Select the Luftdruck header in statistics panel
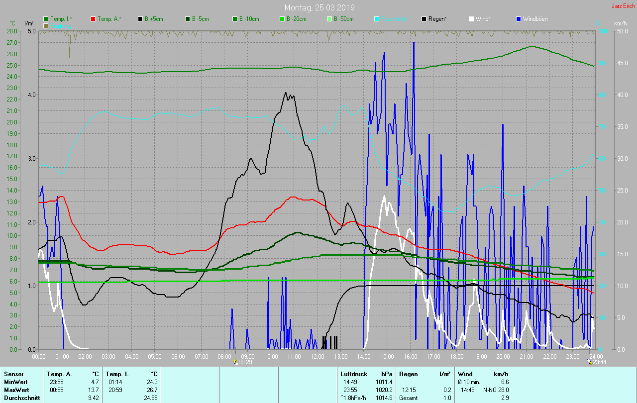Image resolution: width=637 pixels, height=403 pixels. click(353, 374)
